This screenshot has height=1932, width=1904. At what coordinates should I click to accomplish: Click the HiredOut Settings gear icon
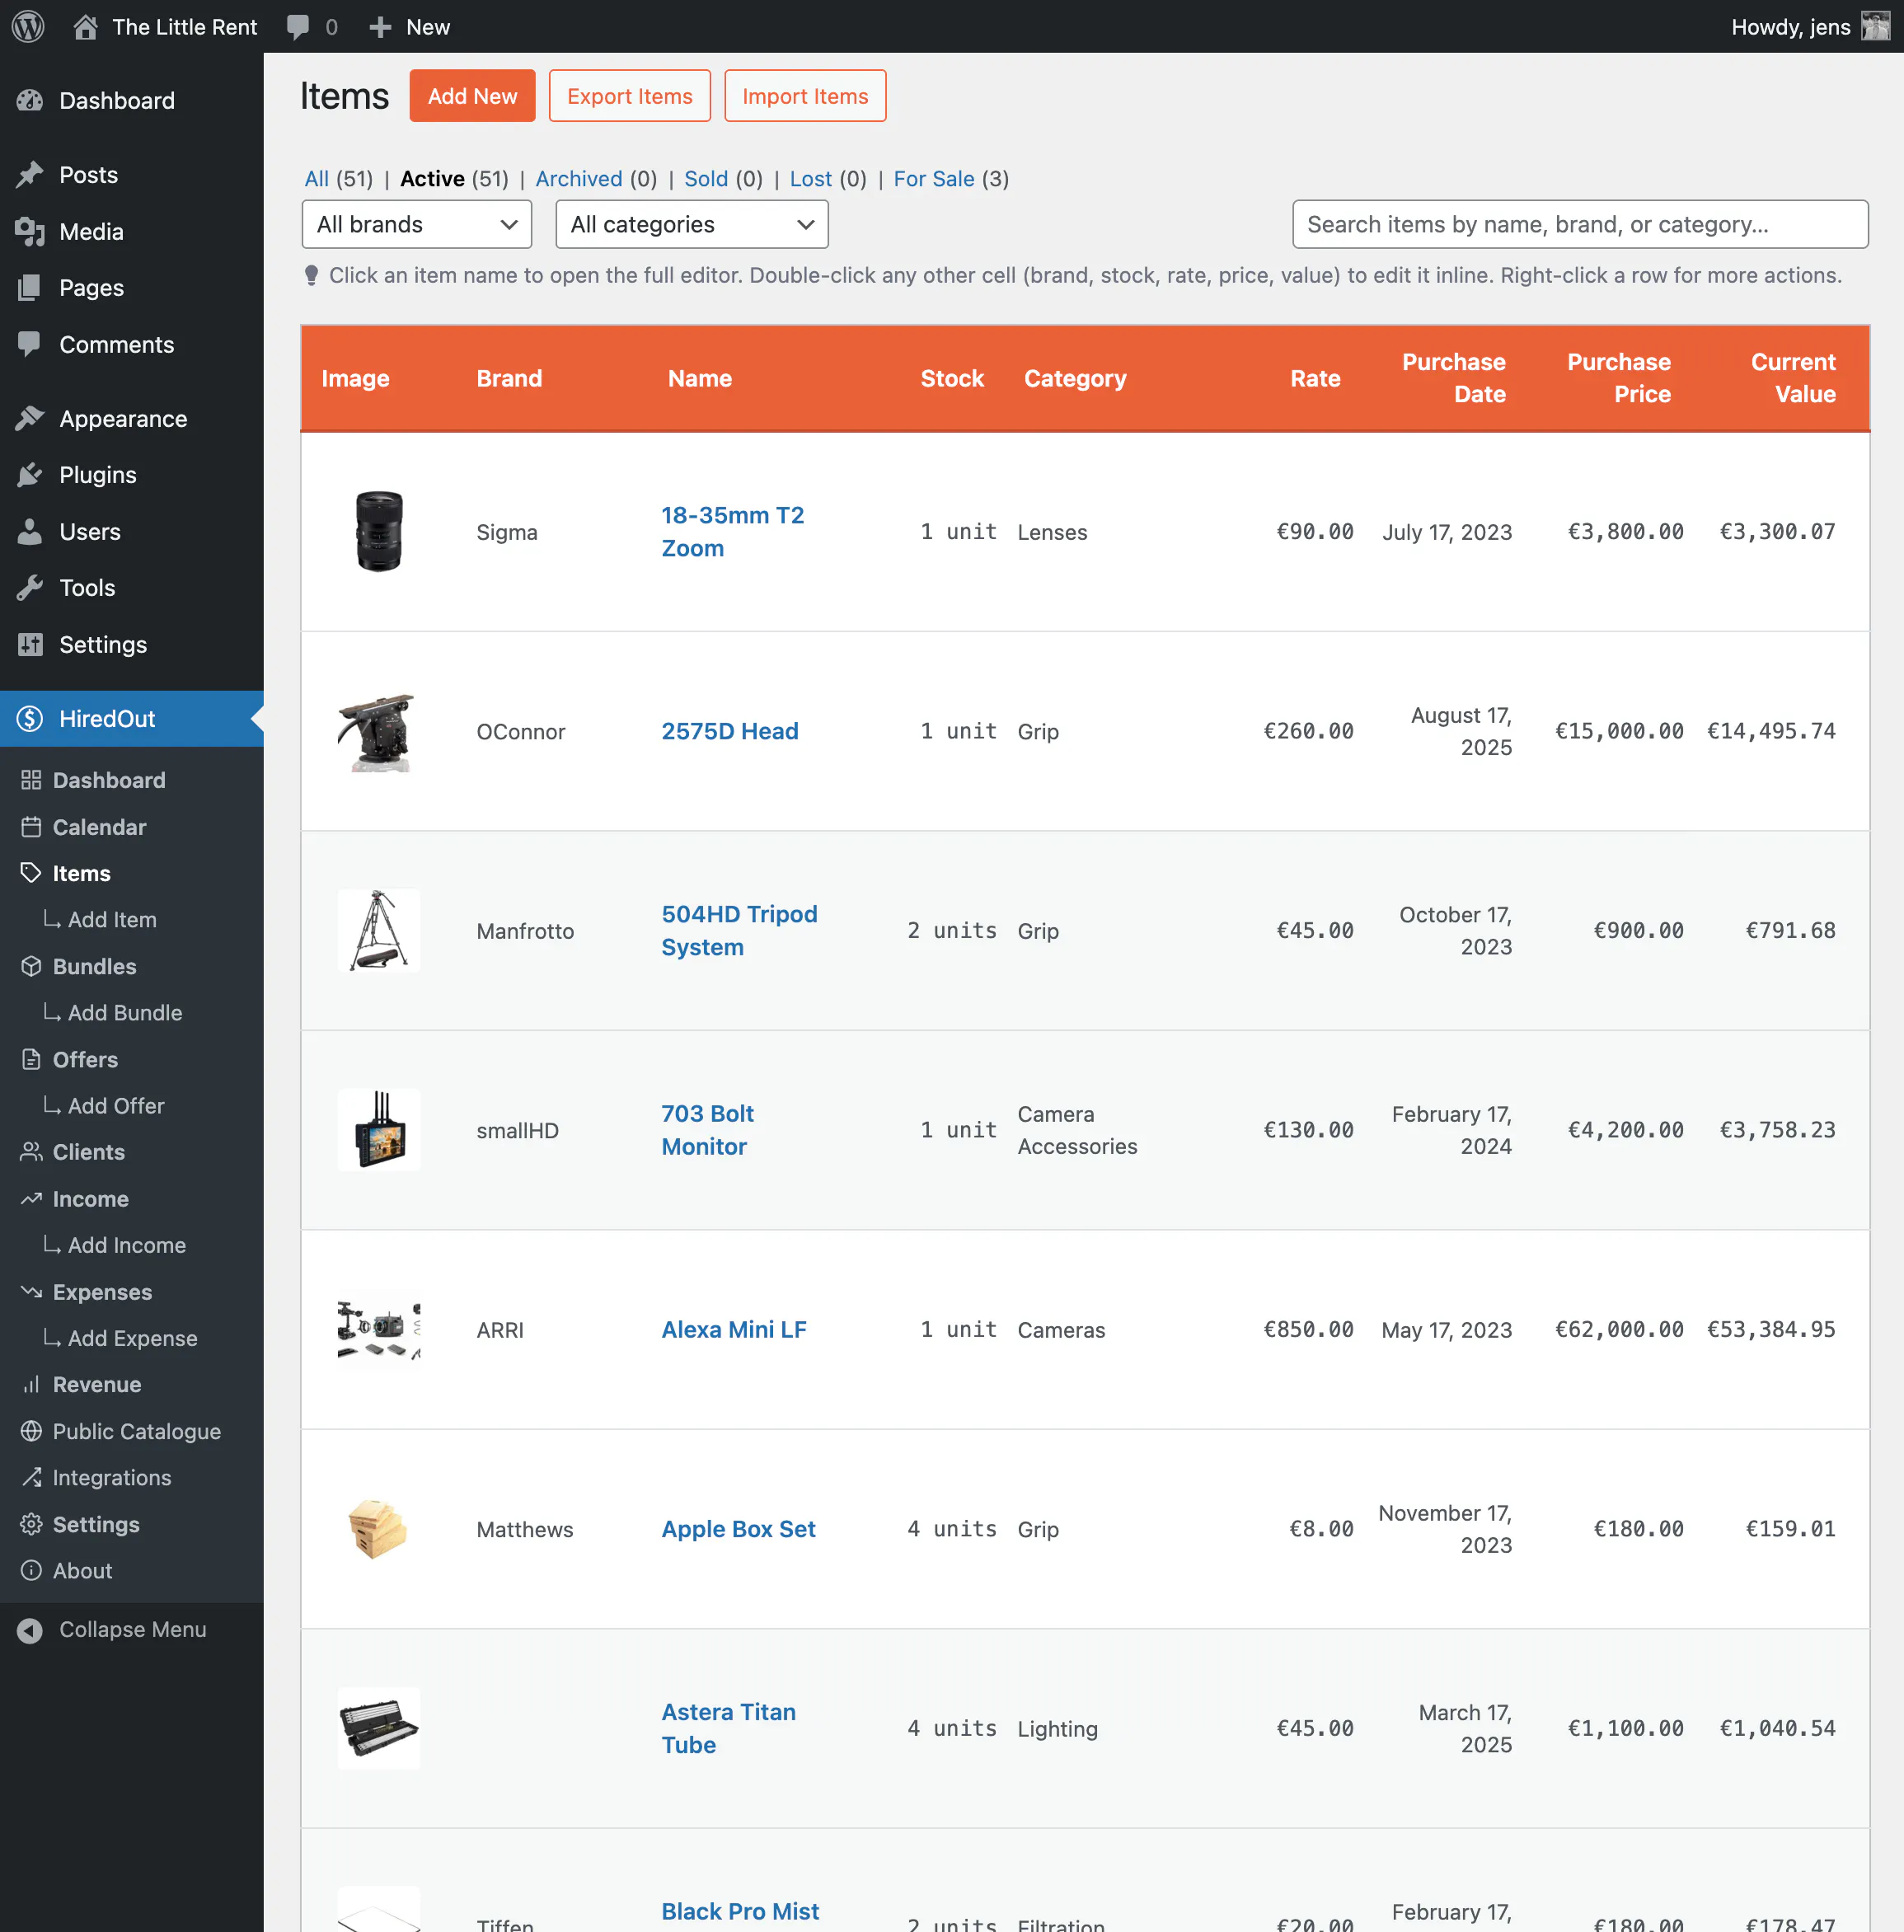pos(31,1524)
